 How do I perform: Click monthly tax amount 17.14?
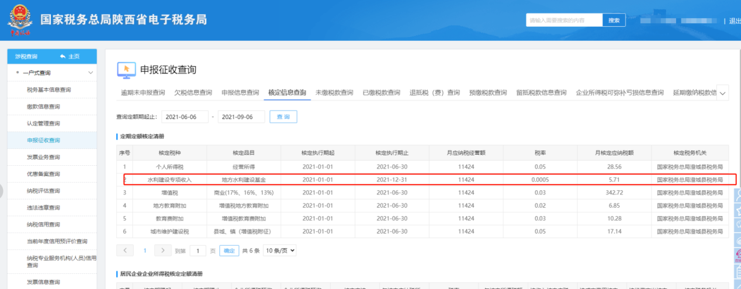coord(614,231)
